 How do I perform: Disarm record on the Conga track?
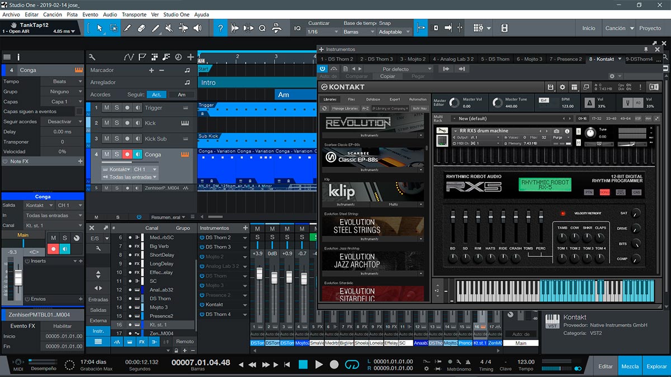tap(127, 154)
